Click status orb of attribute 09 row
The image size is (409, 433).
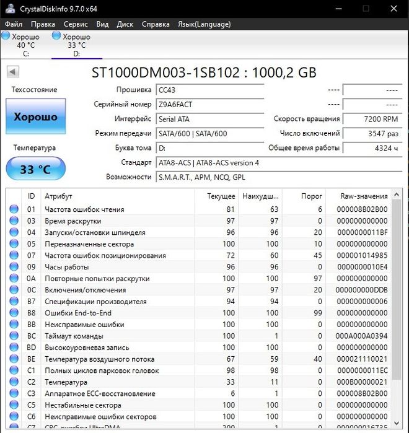pos(14,266)
